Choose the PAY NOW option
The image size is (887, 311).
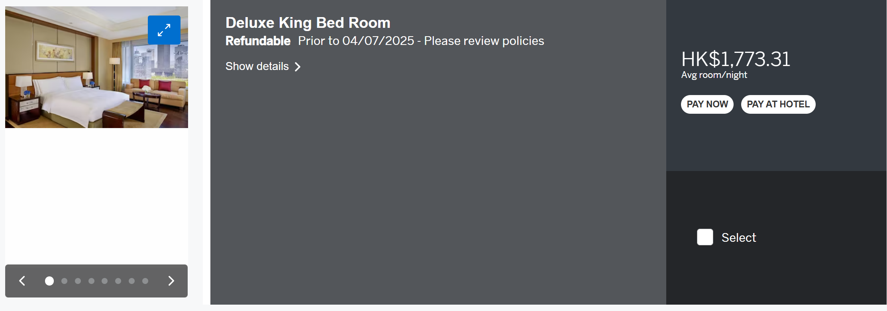(x=707, y=104)
